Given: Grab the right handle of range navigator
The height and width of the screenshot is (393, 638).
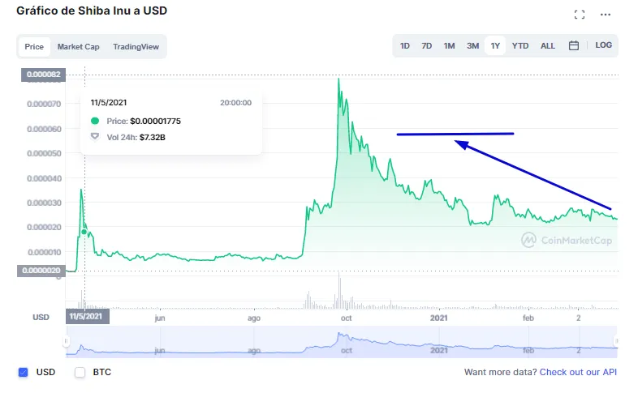Looking at the screenshot, I should coord(617,341).
